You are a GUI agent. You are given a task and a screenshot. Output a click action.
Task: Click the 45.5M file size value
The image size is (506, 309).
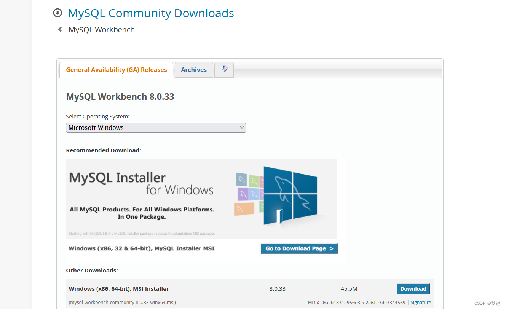point(349,289)
